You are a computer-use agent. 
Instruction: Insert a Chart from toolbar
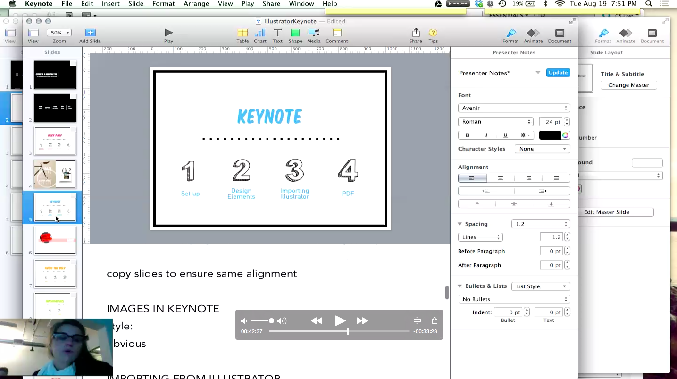[260, 35]
